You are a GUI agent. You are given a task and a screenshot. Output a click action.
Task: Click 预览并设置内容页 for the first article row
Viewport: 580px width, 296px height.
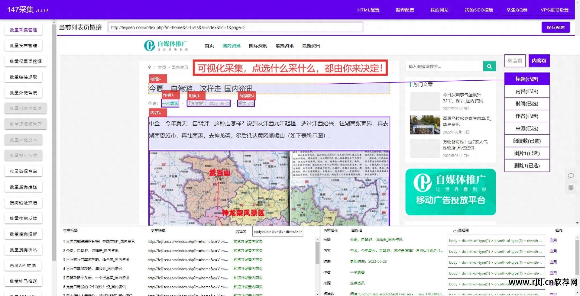[248, 241]
